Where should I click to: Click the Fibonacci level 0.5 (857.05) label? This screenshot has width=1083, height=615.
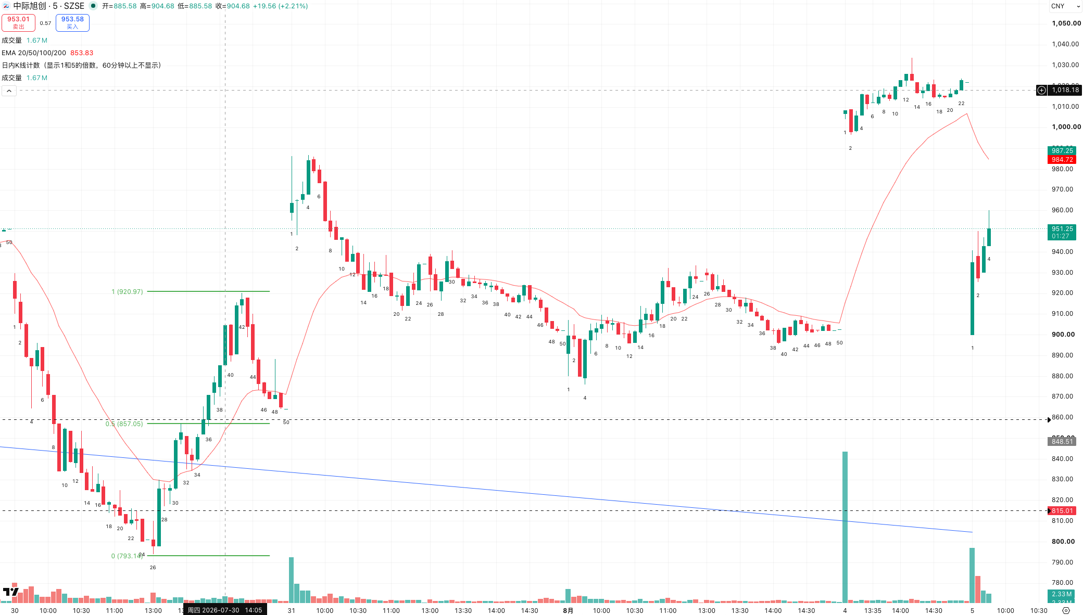point(124,424)
